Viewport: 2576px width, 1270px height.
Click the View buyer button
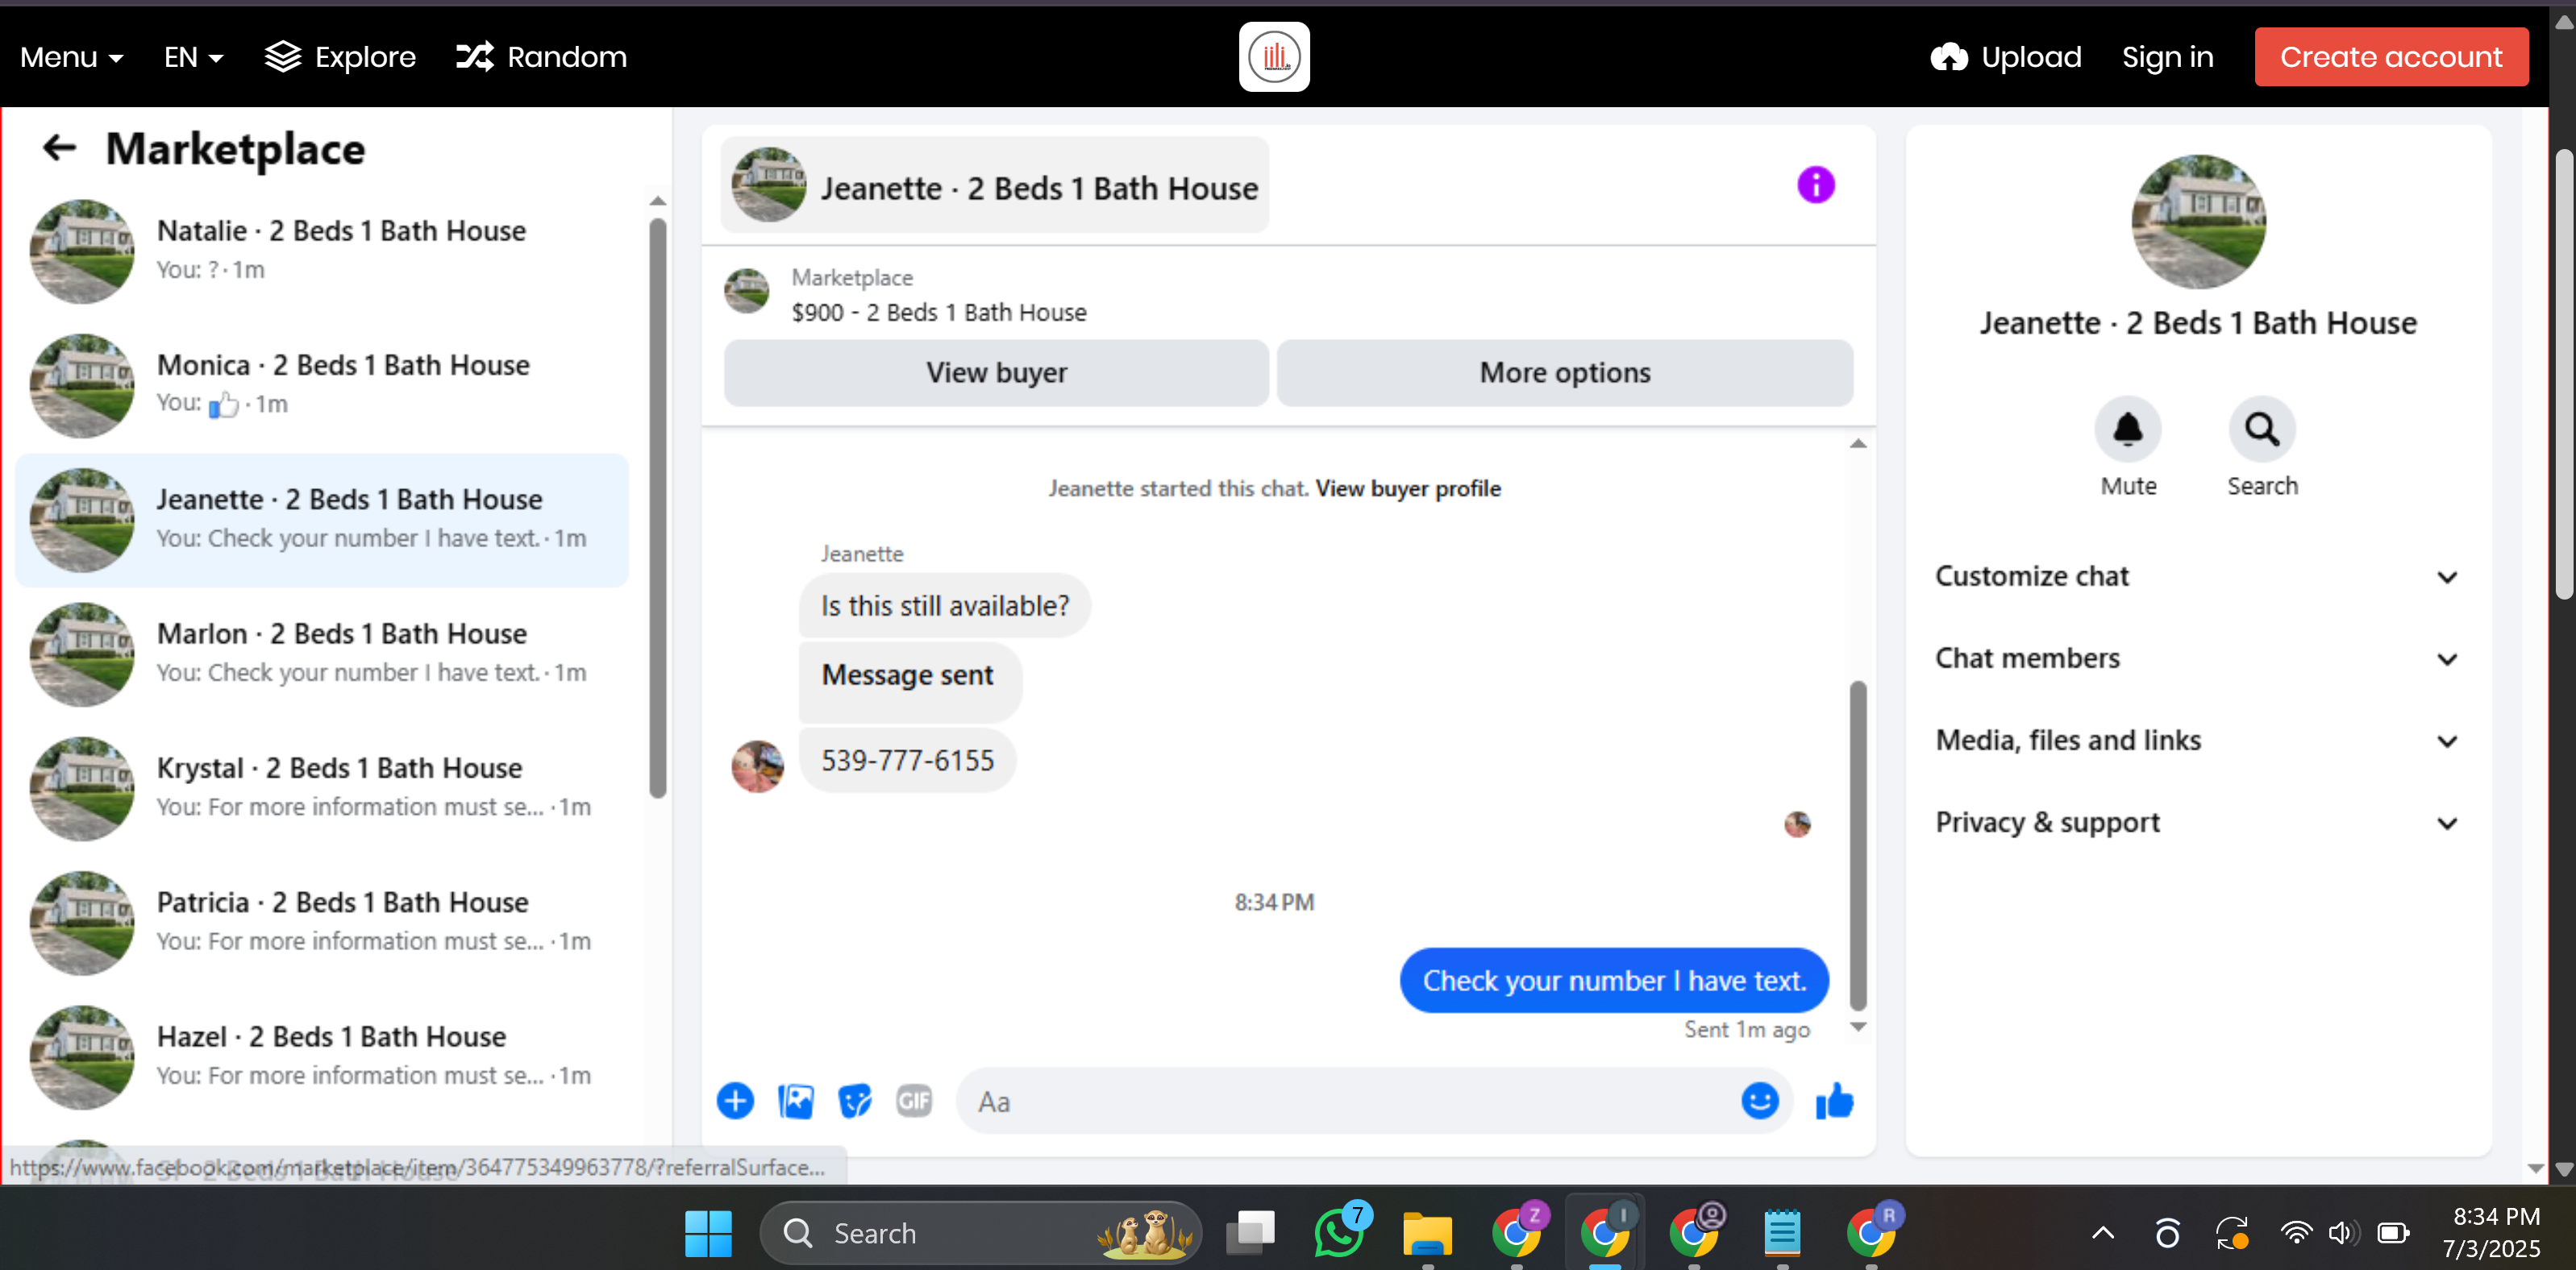point(996,373)
